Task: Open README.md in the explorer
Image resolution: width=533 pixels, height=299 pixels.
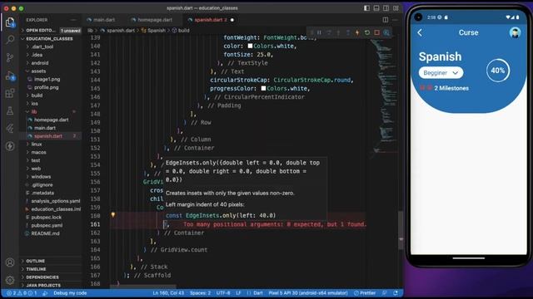Action: 45,233
